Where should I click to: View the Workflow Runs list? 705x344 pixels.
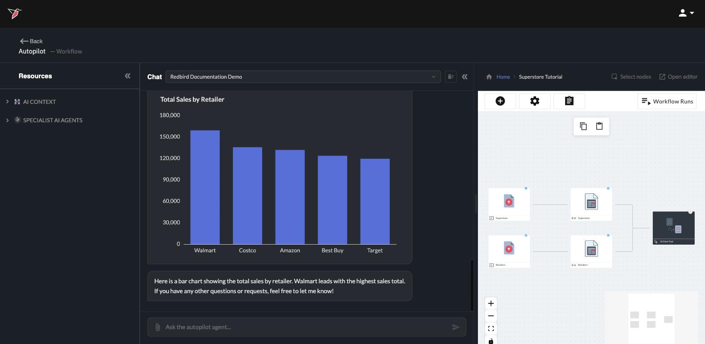click(667, 101)
